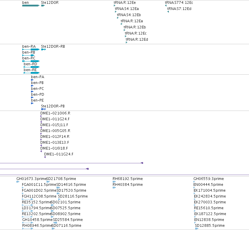Screen dimensions: 249x230
Task: Click the tRNA:R:12Ea label
Action: pos(132,21)
